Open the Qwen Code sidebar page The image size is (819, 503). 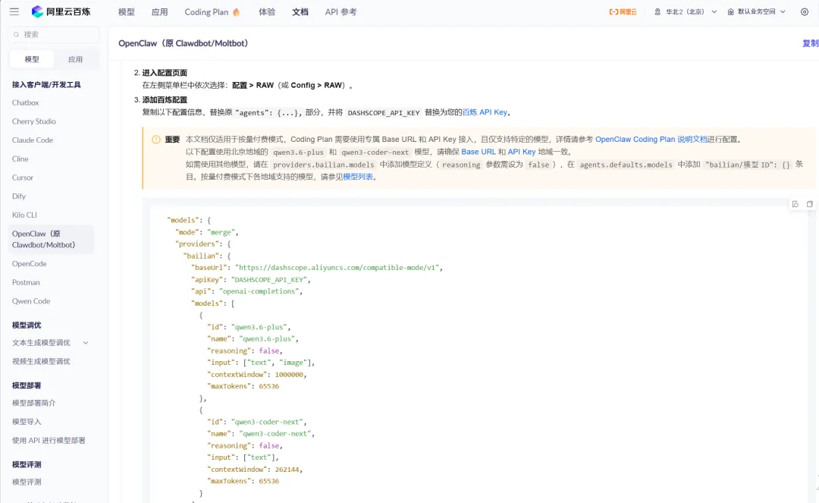(31, 301)
